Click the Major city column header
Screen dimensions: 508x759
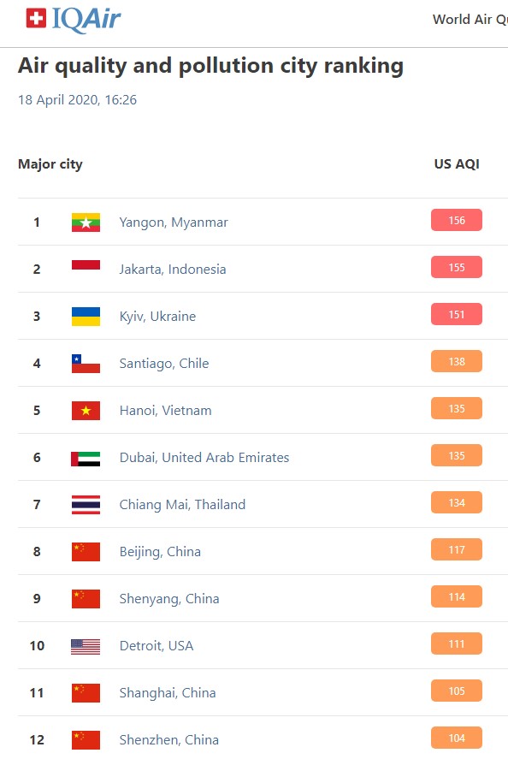pos(50,164)
